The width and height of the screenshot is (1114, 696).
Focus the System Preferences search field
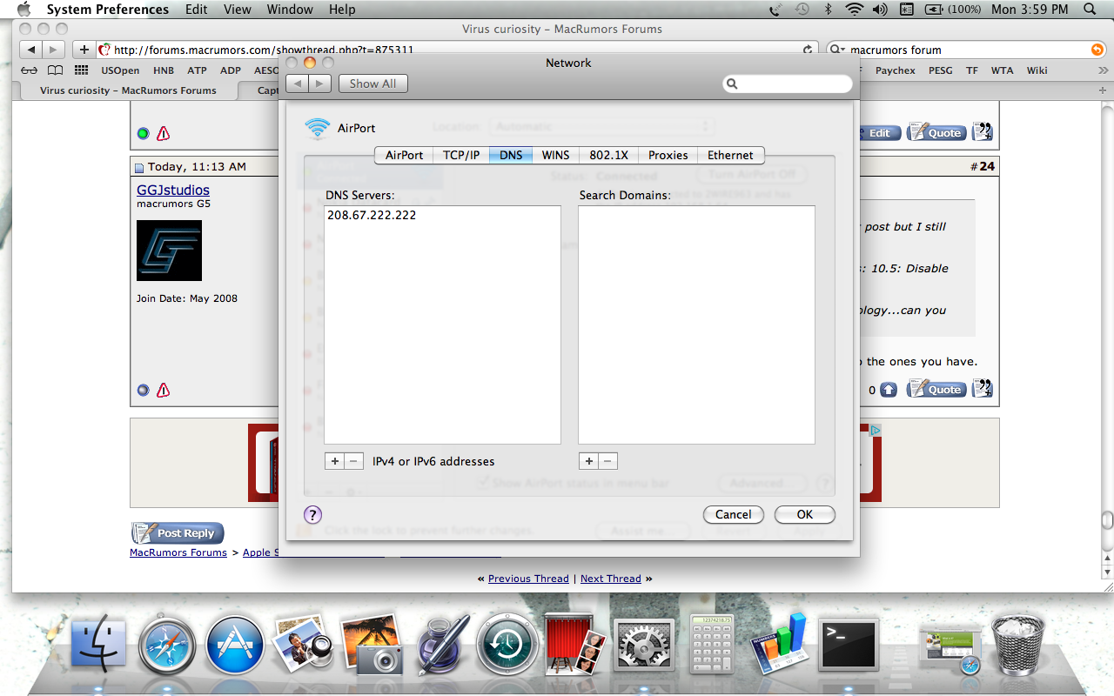click(x=788, y=84)
